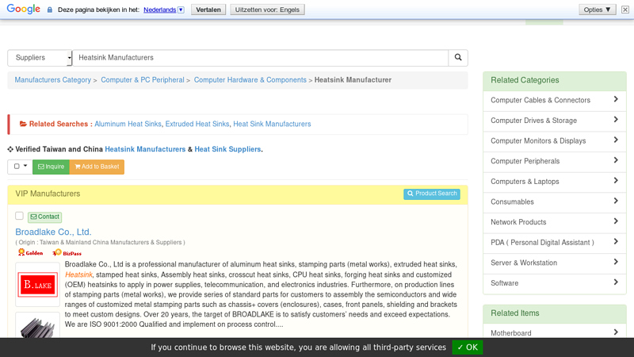Viewport: 634px width, 357px height.
Task: Tick the Broadlake Co. selection checkbox
Action: 20,216
